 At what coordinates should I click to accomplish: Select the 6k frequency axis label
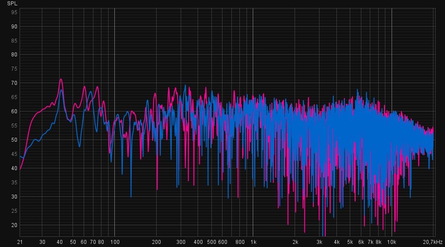pos(361,242)
